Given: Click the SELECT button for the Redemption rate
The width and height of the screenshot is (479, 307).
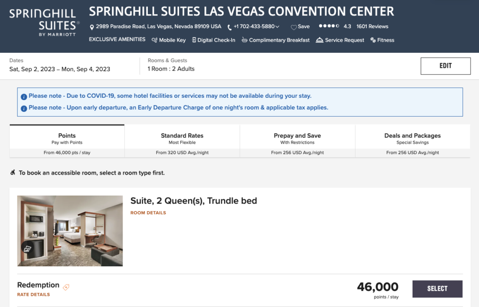Looking at the screenshot, I should (x=437, y=289).
